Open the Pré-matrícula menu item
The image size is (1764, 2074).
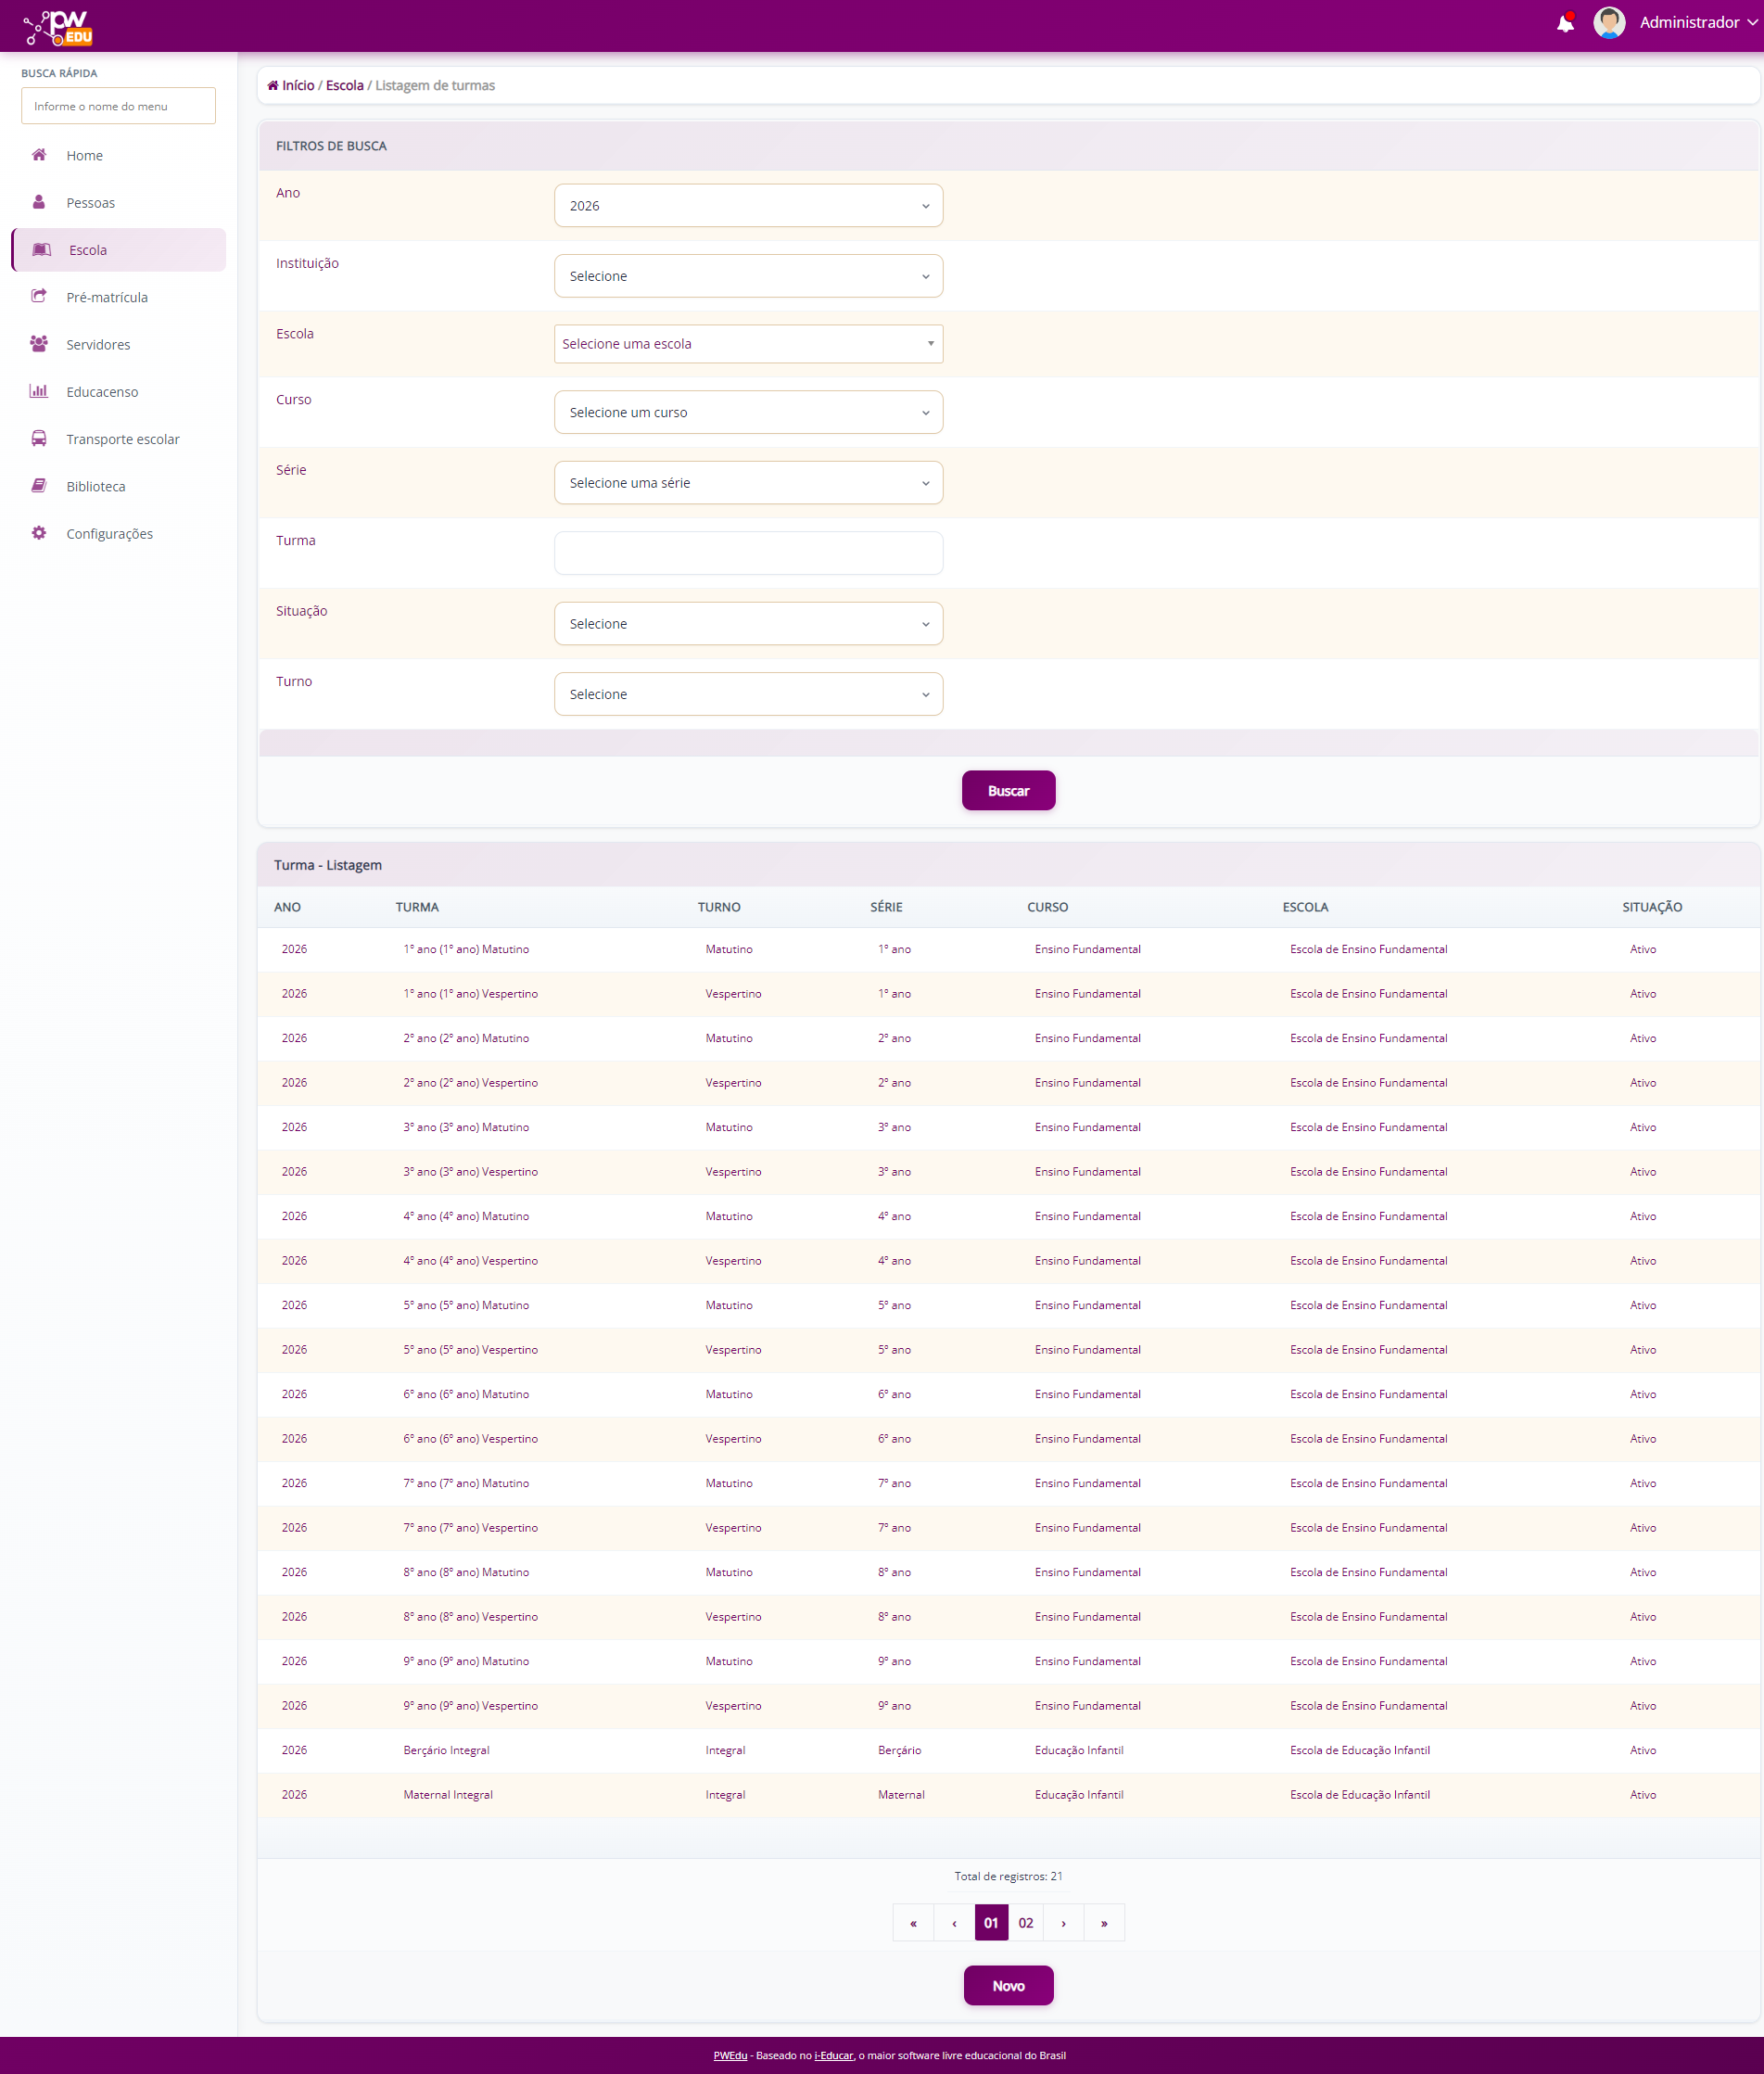tap(107, 297)
